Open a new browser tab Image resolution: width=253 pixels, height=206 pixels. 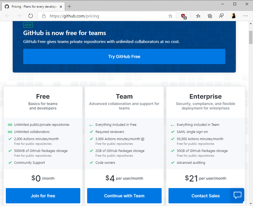(x=69, y=7)
